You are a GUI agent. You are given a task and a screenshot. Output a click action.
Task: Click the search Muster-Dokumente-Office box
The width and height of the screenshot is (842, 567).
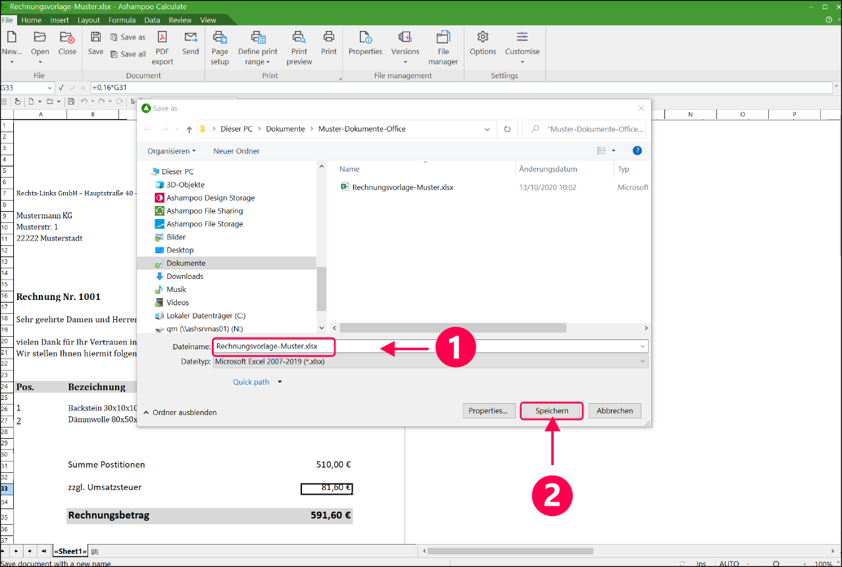pos(584,129)
